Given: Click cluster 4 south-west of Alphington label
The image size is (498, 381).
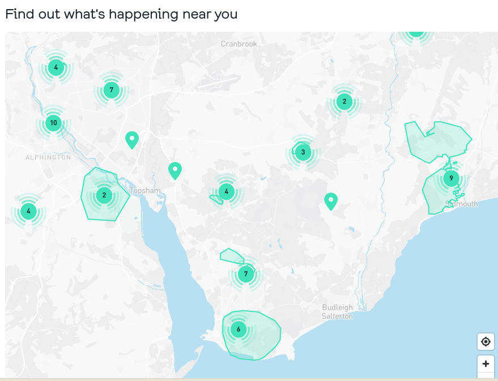Looking at the screenshot, I should (x=28, y=212).
